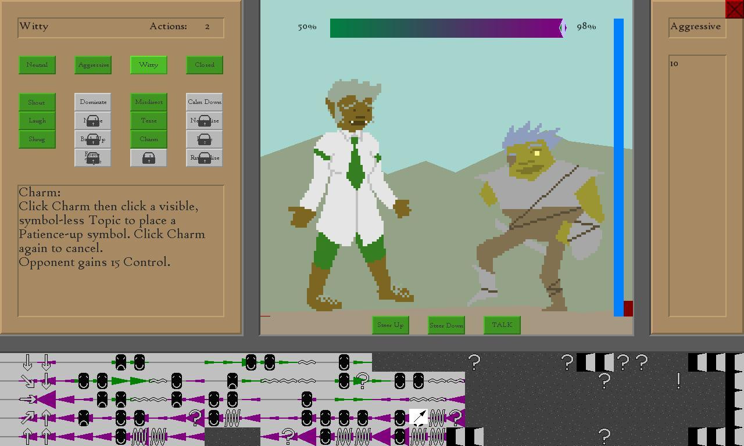Viewport: 744px width, 446px height.
Task: Click the question mark right of highlighted arrow tile
Action: pyautogui.click(x=456, y=417)
